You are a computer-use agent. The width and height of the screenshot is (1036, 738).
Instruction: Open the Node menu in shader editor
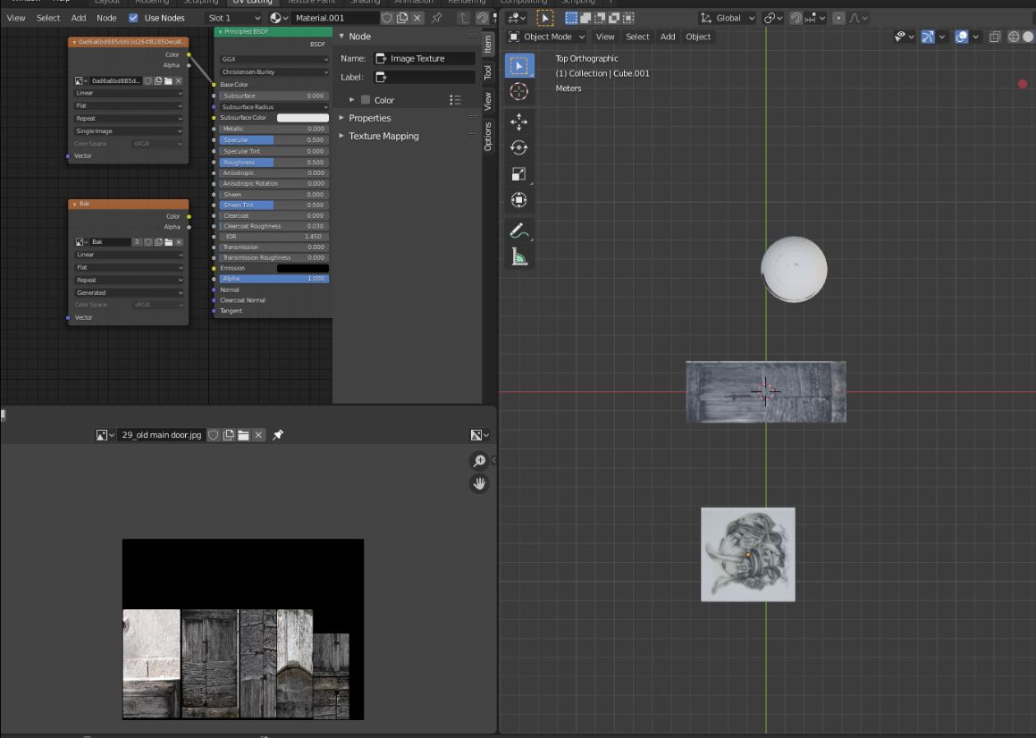click(x=106, y=18)
